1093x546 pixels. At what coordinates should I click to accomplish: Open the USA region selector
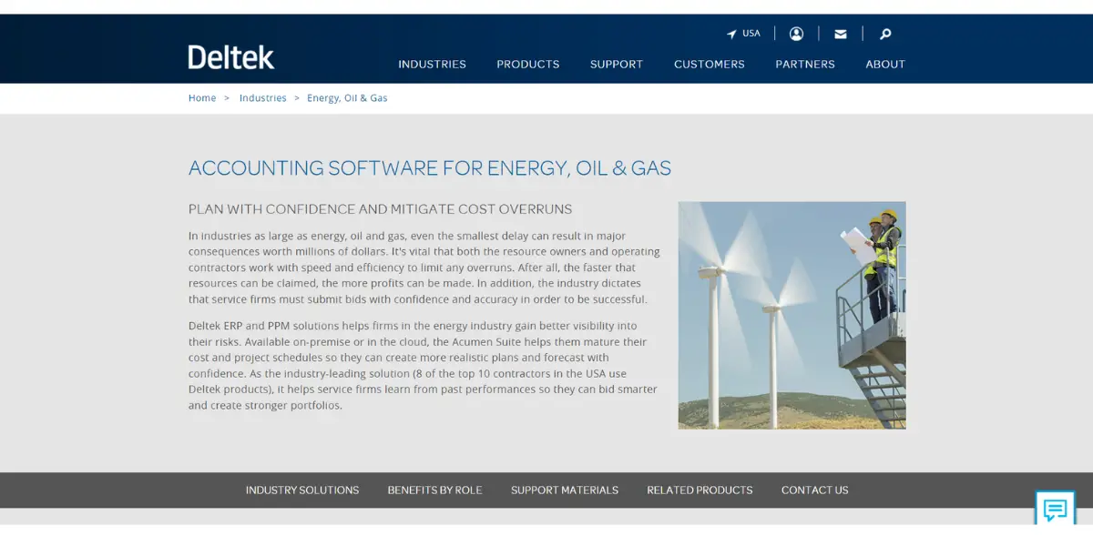point(743,34)
